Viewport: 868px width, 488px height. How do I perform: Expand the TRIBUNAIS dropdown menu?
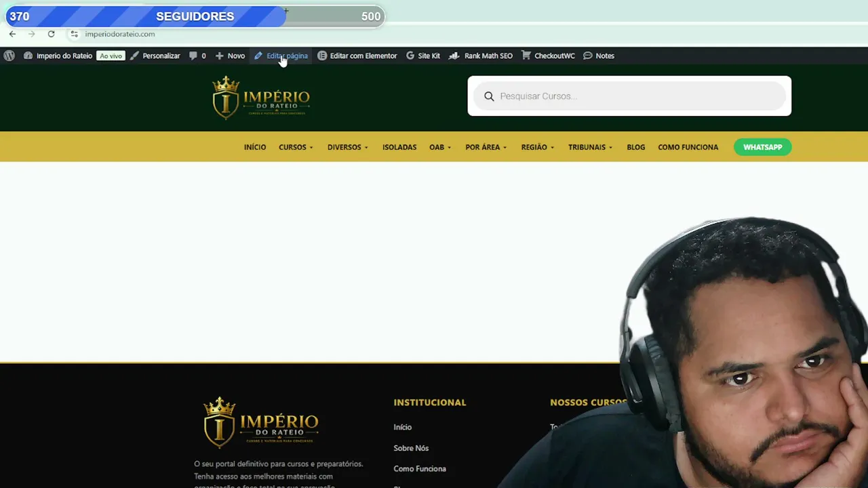(x=591, y=147)
